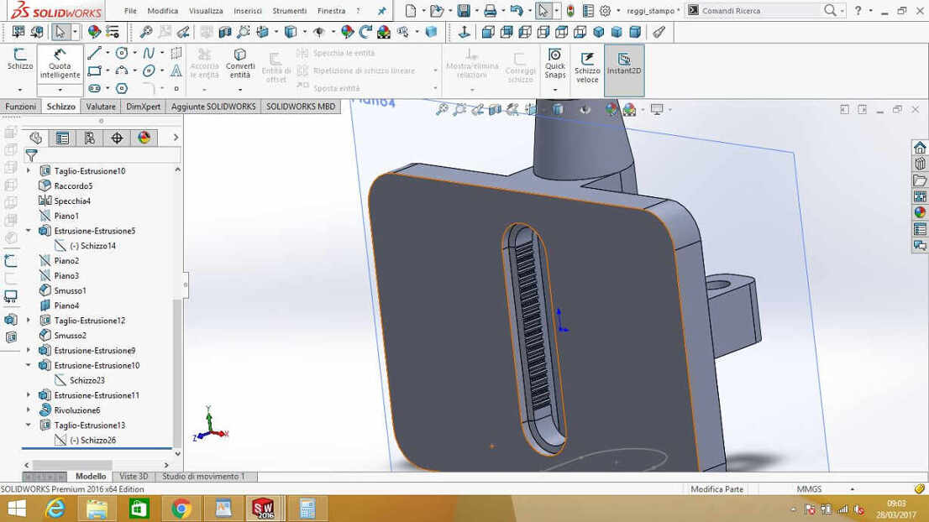Open the DimXpertManager crosshair tab
The height and width of the screenshot is (522, 929).
coord(117,138)
